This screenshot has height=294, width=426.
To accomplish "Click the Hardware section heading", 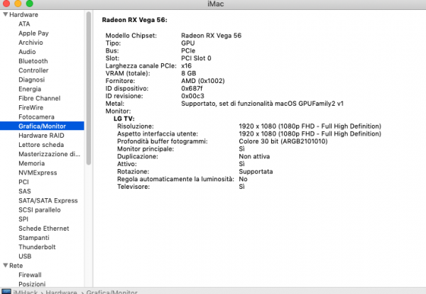I will pos(23,14).
